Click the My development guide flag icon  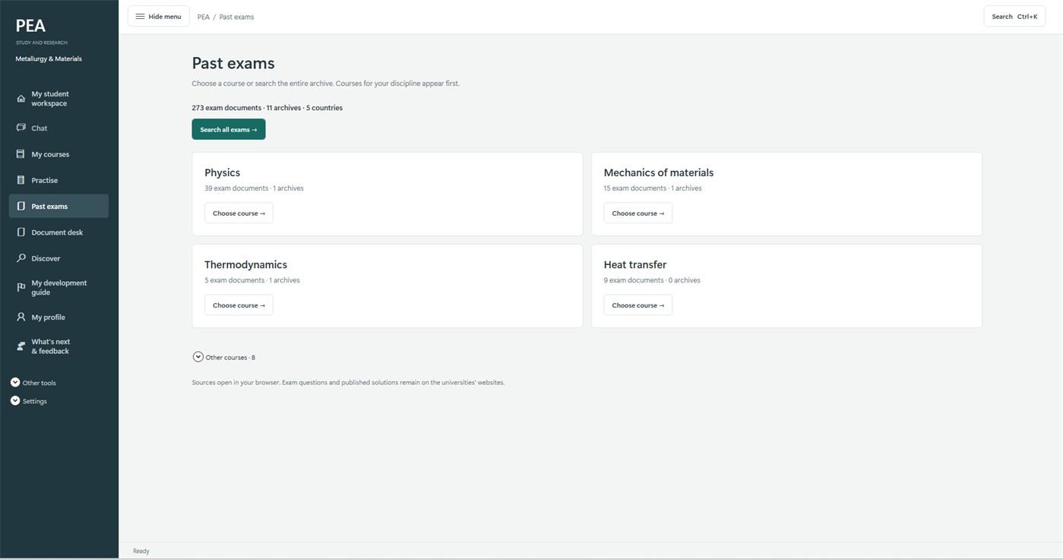click(x=21, y=287)
